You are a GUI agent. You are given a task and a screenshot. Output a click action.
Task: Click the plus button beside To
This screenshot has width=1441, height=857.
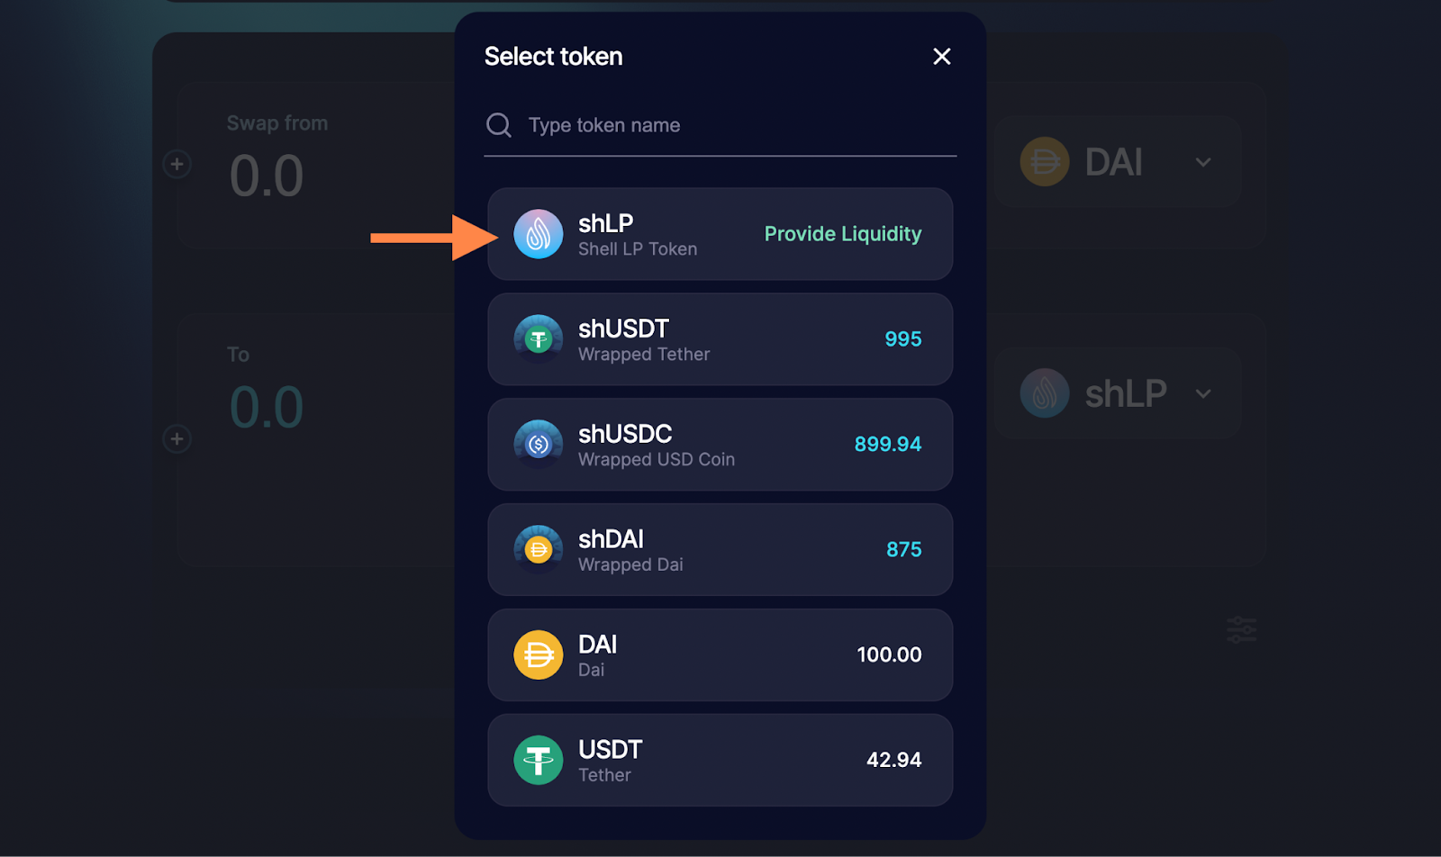click(177, 439)
